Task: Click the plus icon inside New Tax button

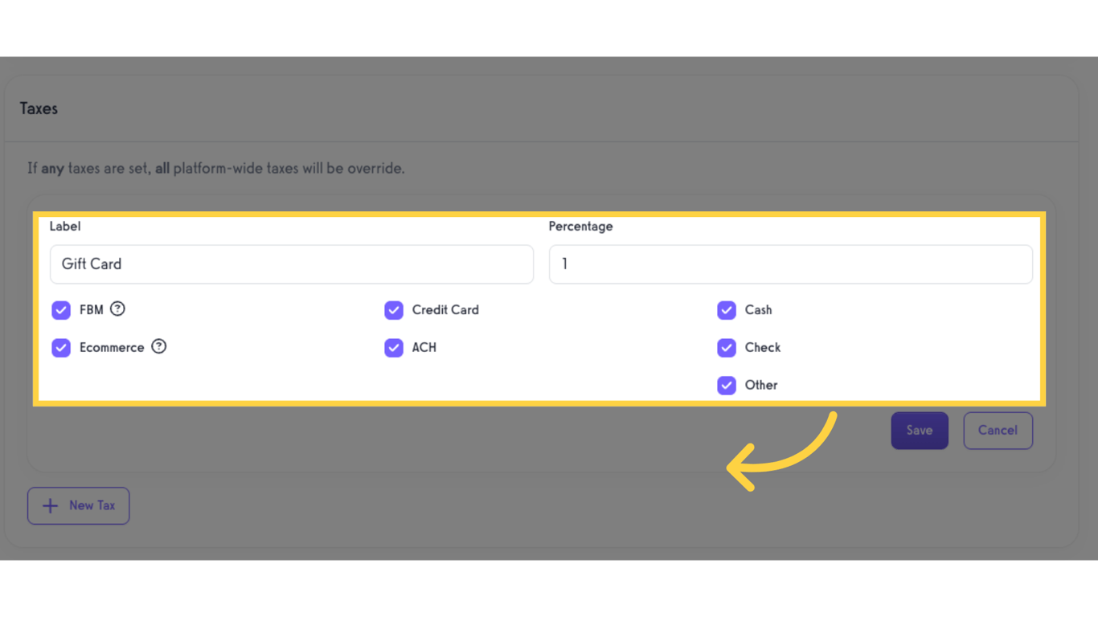Action: tap(51, 505)
